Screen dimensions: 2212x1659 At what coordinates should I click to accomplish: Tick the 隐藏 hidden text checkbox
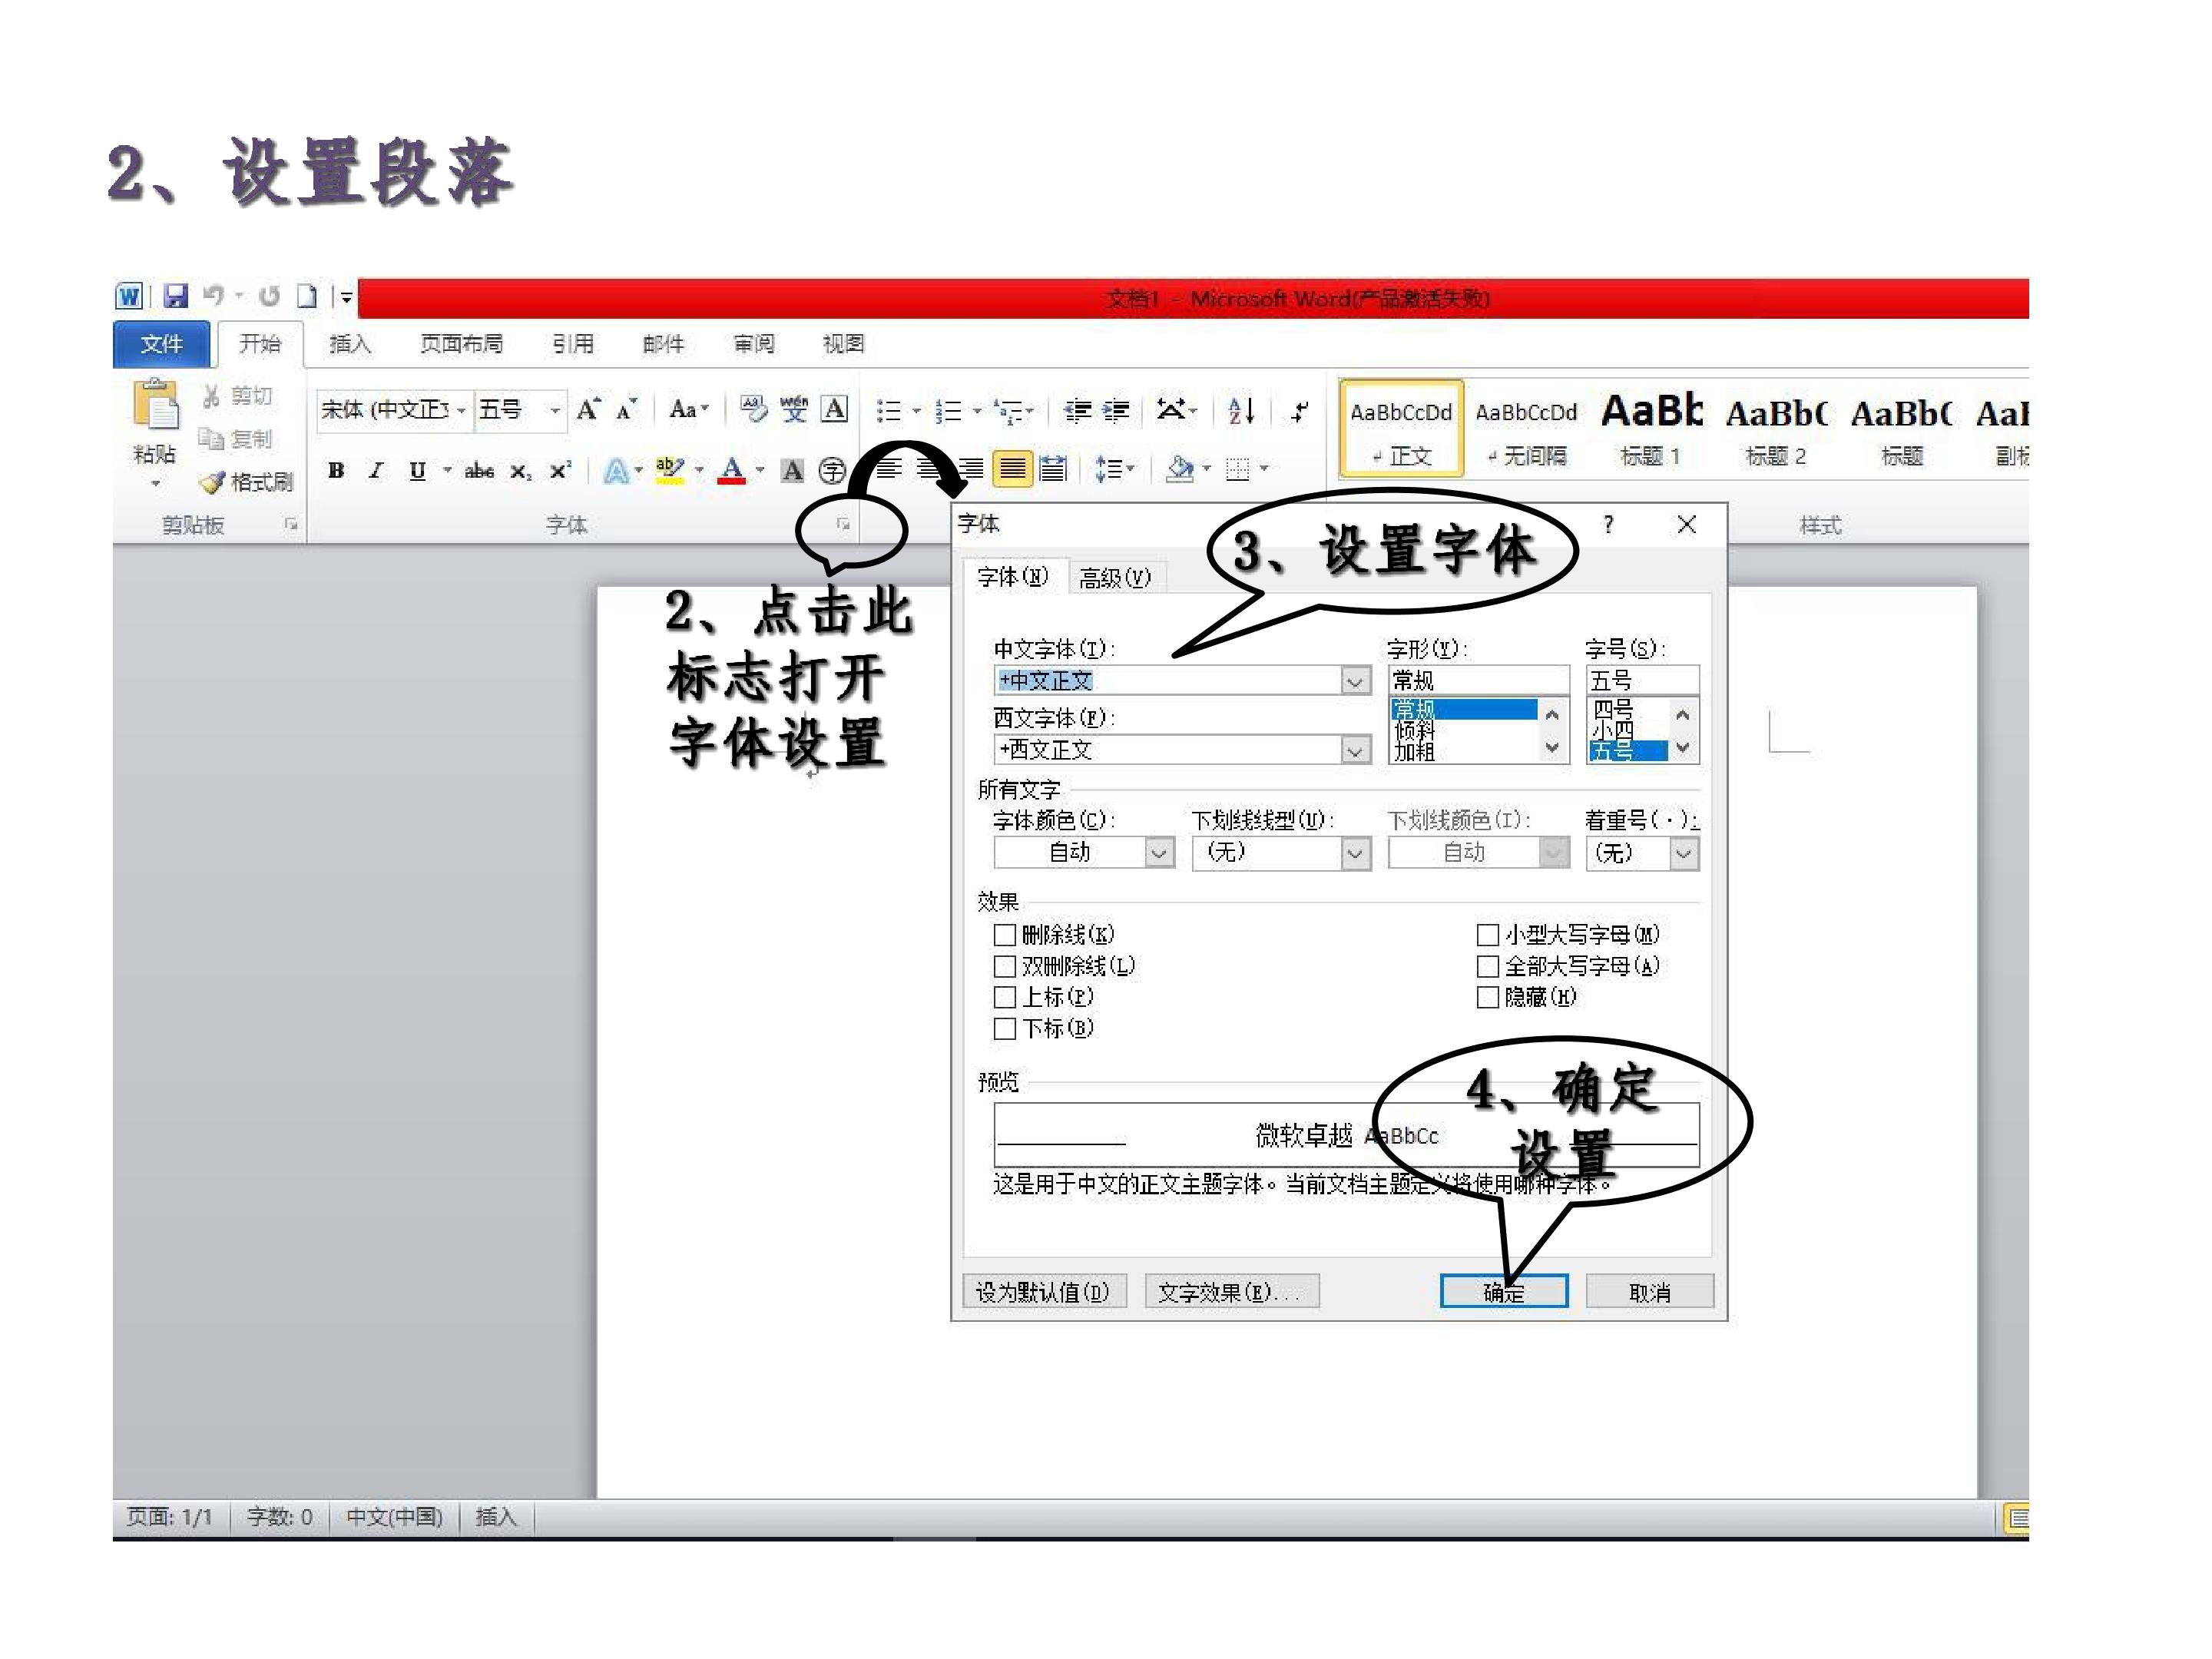click(x=1488, y=997)
